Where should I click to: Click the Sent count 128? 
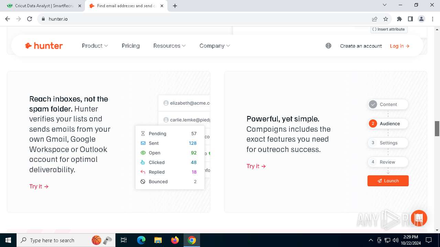192,143
